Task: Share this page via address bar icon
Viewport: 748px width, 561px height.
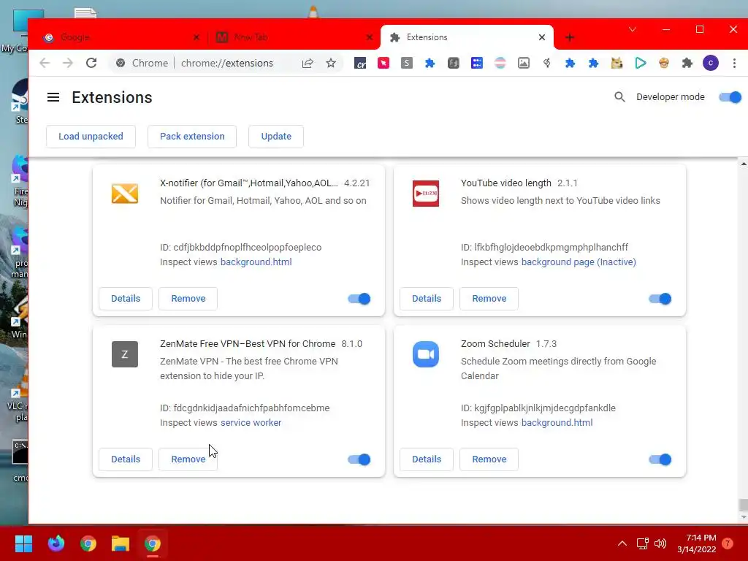Action: [308, 63]
